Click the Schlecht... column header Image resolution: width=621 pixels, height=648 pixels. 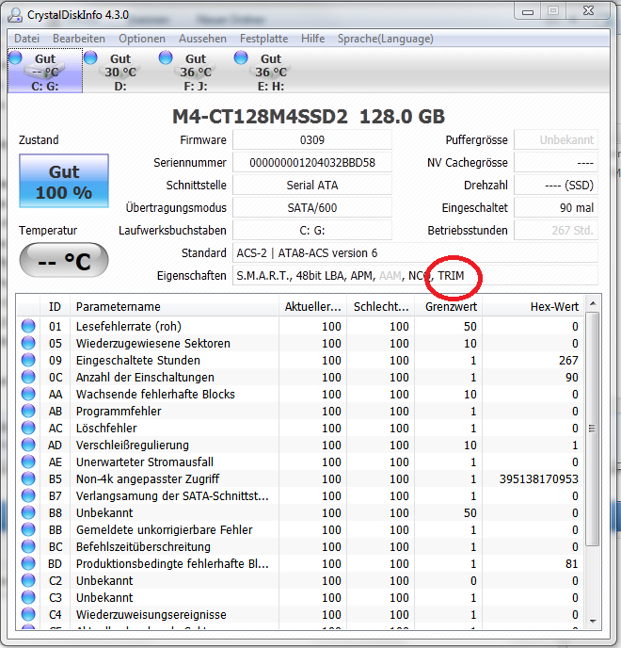point(381,307)
